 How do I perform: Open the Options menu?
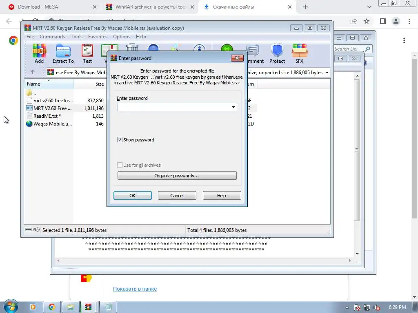[x=122, y=37]
